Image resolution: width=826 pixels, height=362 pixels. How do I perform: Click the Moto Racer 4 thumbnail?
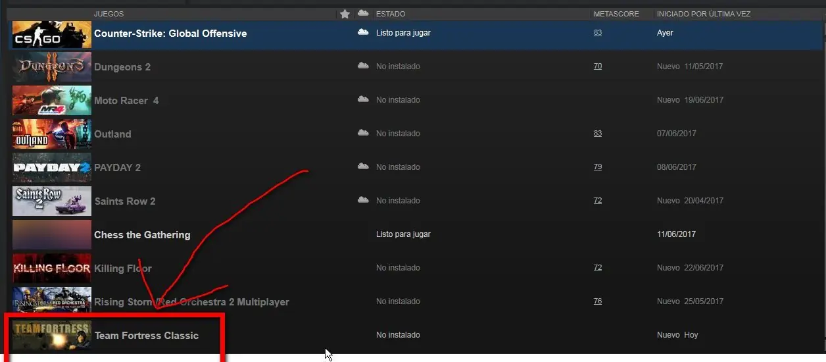[52, 101]
